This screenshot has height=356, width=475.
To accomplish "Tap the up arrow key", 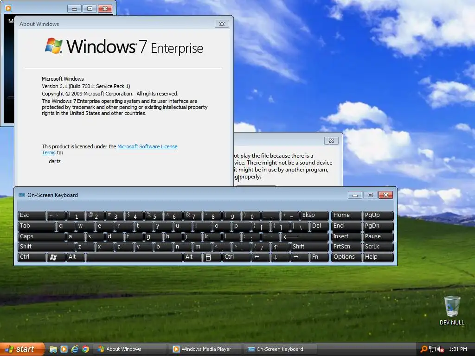I will [x=280, y=247].
